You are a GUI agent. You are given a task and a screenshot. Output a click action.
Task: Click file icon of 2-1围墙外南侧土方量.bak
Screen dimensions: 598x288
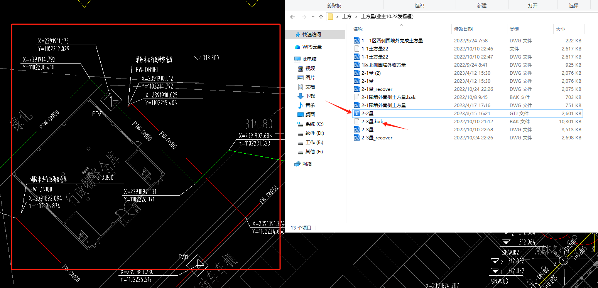[357, 97]
